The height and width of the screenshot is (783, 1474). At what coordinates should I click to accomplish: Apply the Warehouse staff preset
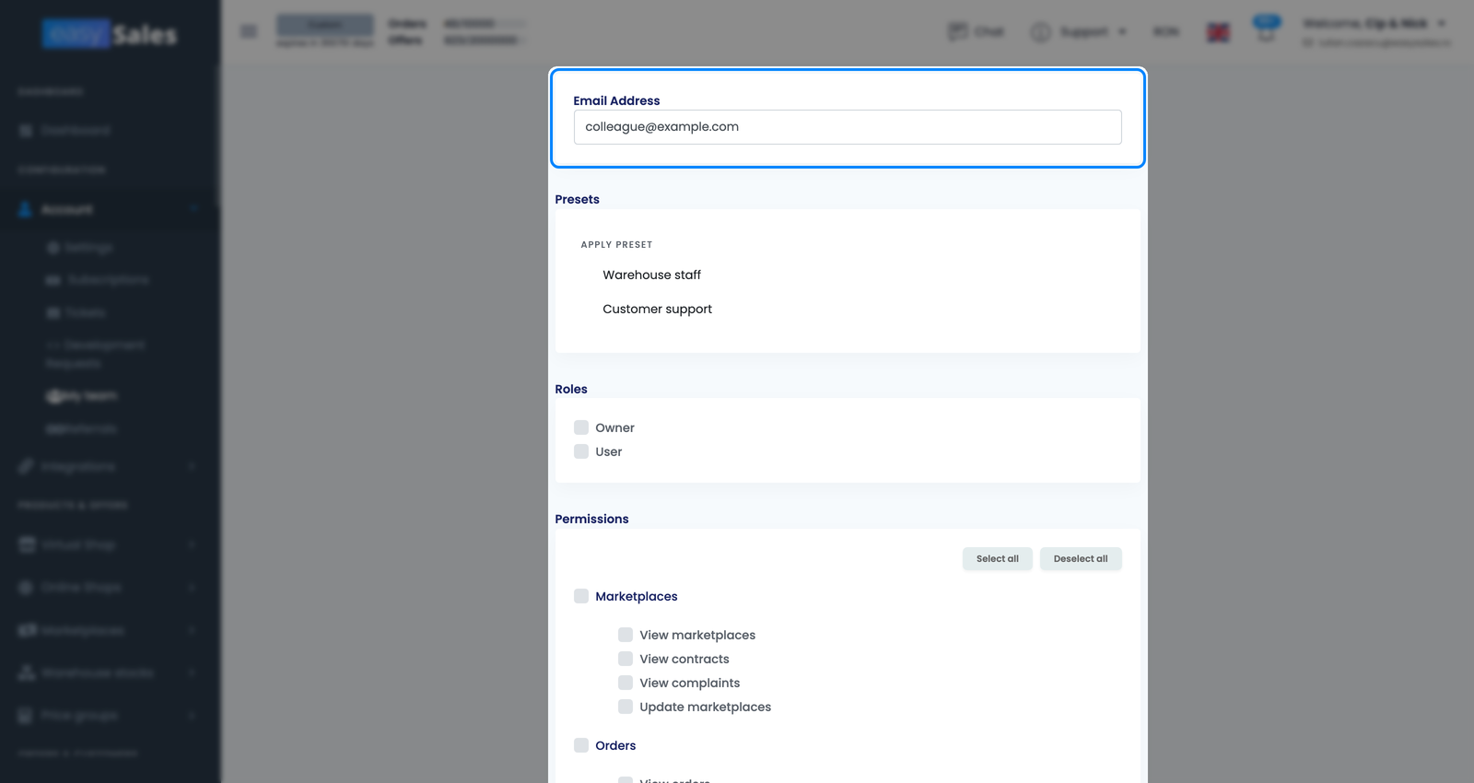point(651,275)
